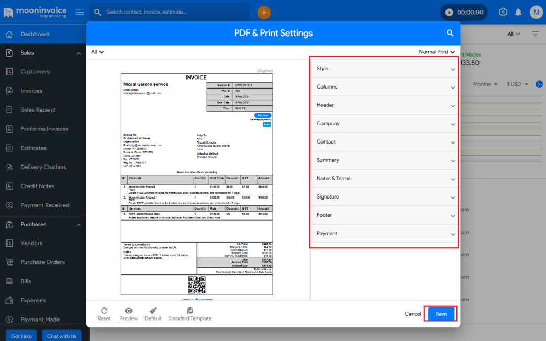
Task: Click Cancel in the dialog
Action: [413, 314]
